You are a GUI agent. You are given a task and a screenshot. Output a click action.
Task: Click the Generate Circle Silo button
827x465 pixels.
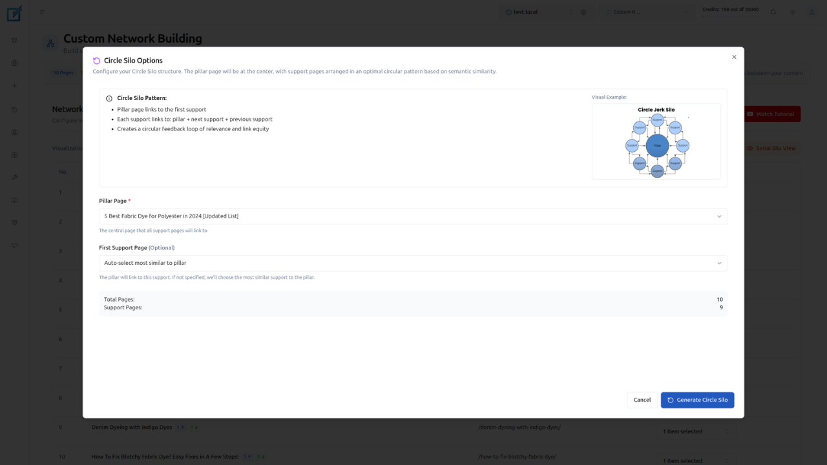tap(697, 400)
